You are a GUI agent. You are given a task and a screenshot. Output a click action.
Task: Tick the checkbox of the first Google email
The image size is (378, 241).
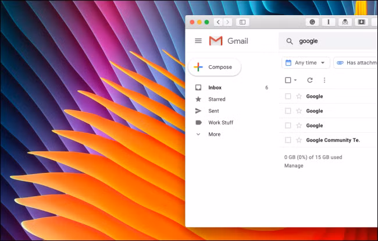288,96
